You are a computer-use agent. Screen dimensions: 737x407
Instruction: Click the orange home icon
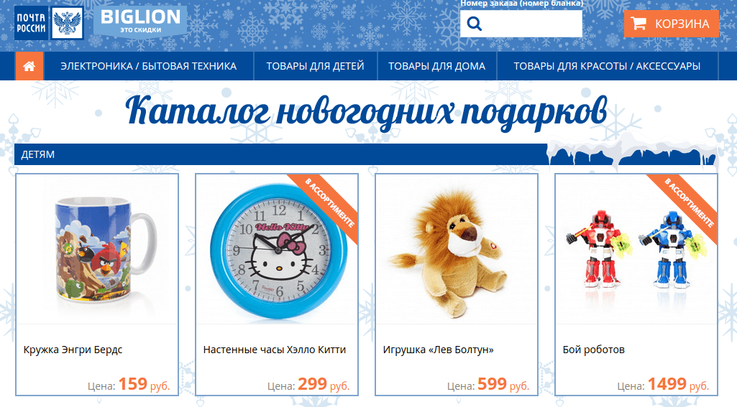coord(29,66)
